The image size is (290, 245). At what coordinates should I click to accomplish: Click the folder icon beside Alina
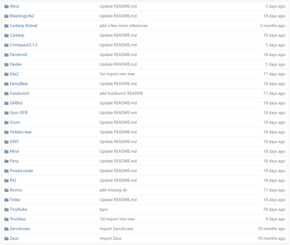point(6,6)
